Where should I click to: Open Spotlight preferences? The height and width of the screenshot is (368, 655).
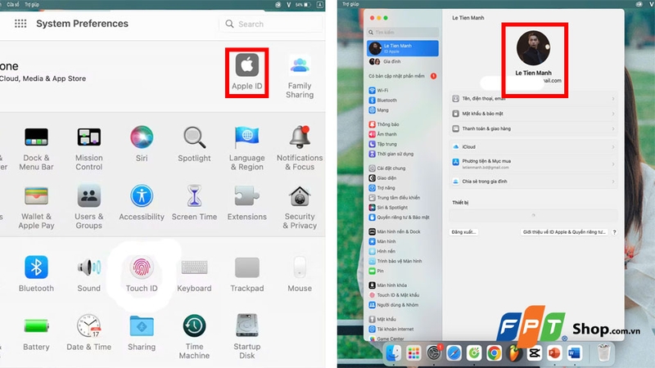point(194,144)
